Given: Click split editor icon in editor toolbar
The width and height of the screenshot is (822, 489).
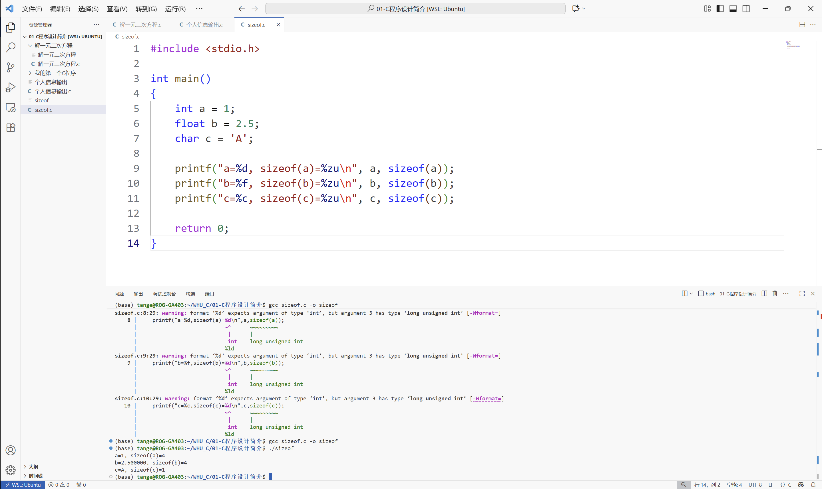Looking at the screenshot, I should [802, 25].
